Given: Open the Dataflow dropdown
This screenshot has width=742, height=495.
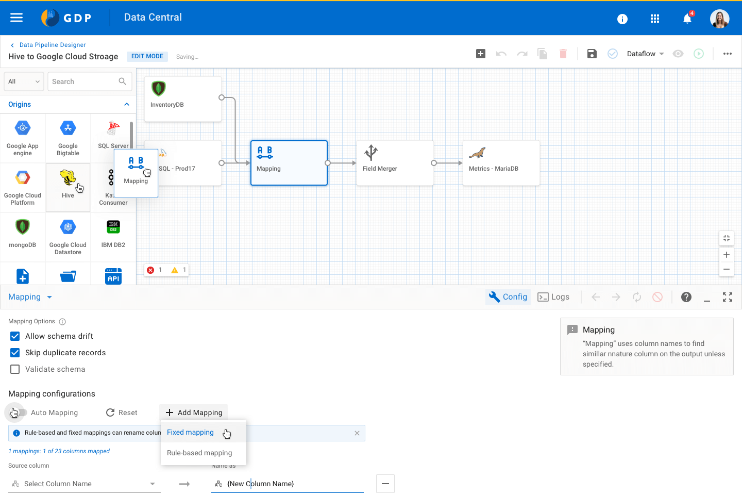Looking at the screenshot, I should tap(644, 53).
